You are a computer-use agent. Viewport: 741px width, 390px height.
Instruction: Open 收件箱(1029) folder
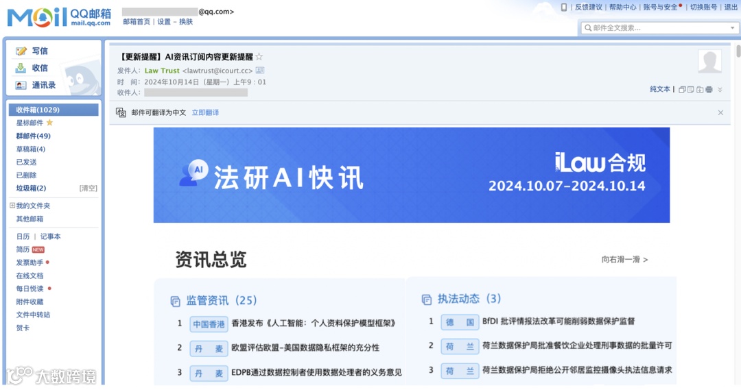pos(54,110)
